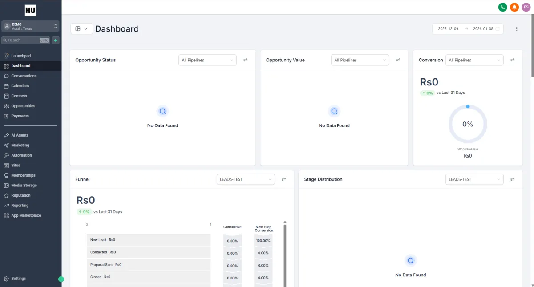This screenshot has height=287, width=534.
Task: Click the Contacted funnel bar
Action: pos(149,252)
